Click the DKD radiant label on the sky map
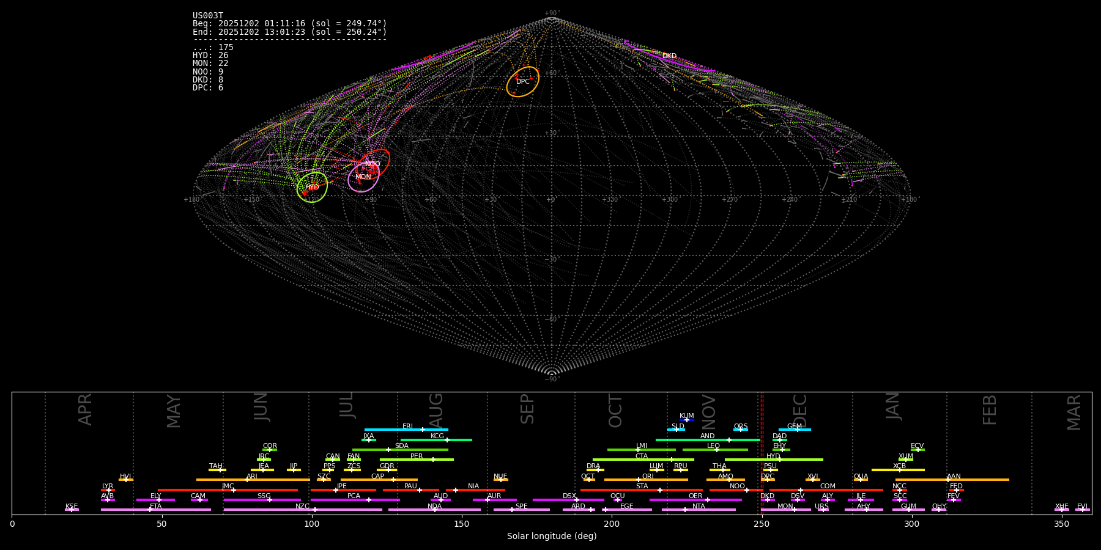The height and width of the screenshot is (550, 1101). click(670, 56)
